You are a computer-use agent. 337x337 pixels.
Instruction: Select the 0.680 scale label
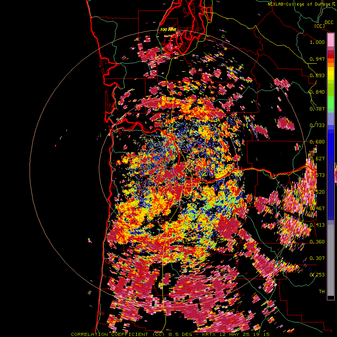click(x=317, y=142)
